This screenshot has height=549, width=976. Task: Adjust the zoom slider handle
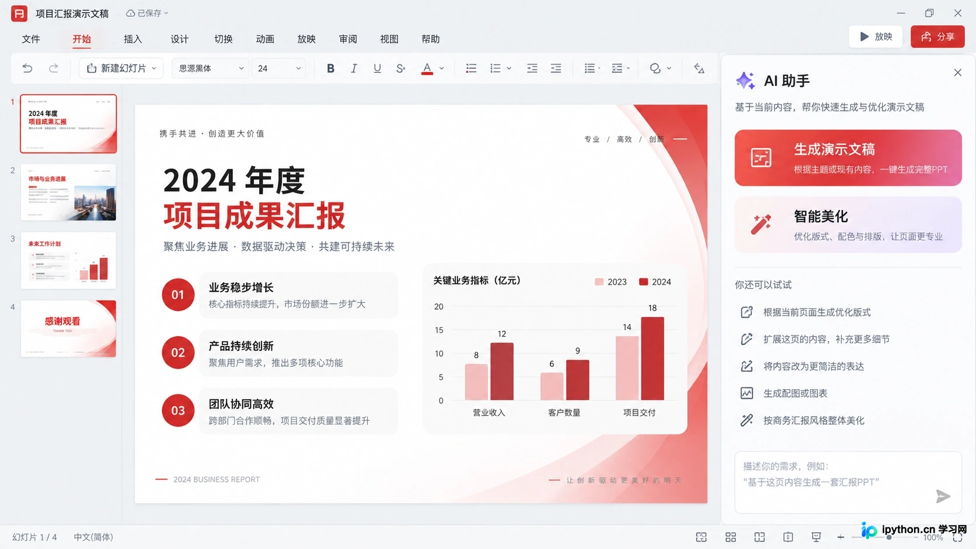click(x=889, y=537)
